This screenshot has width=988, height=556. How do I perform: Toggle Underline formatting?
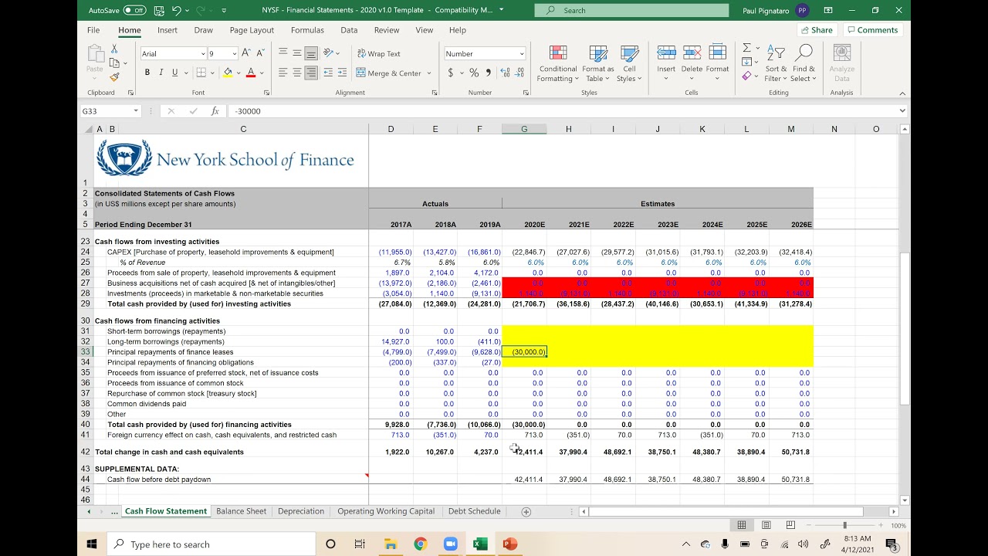(175, 73)
